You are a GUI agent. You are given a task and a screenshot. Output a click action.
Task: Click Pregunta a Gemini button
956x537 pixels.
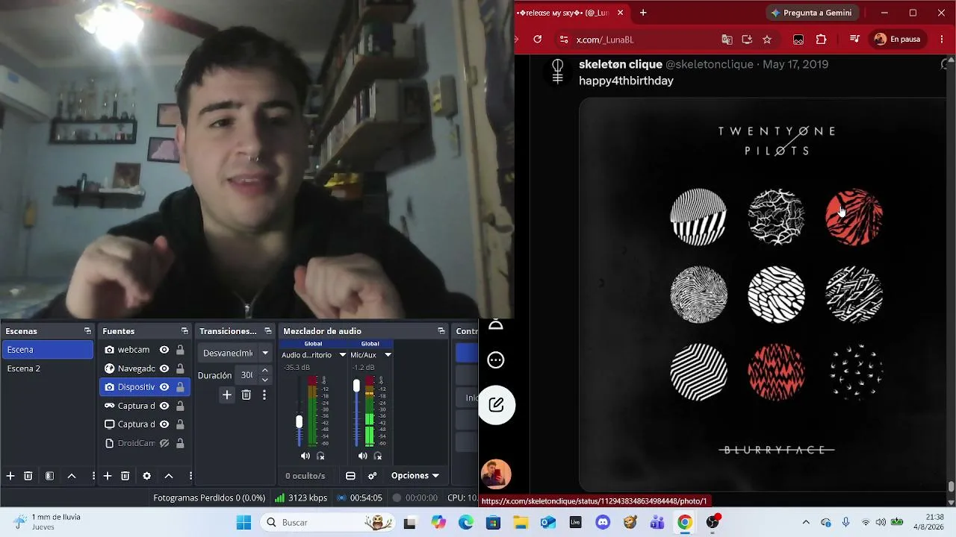(x=812, y=13)
